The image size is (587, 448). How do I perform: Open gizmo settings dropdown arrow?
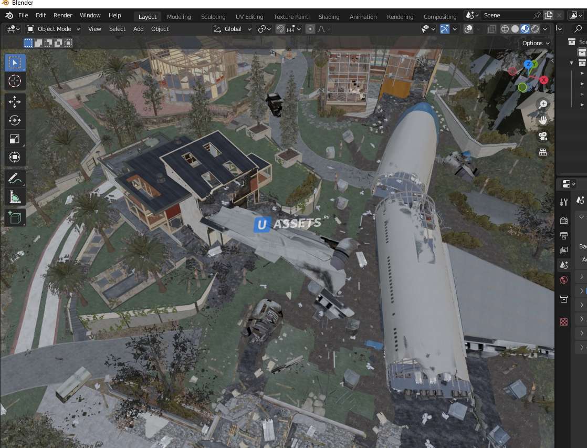click(455, 29)
